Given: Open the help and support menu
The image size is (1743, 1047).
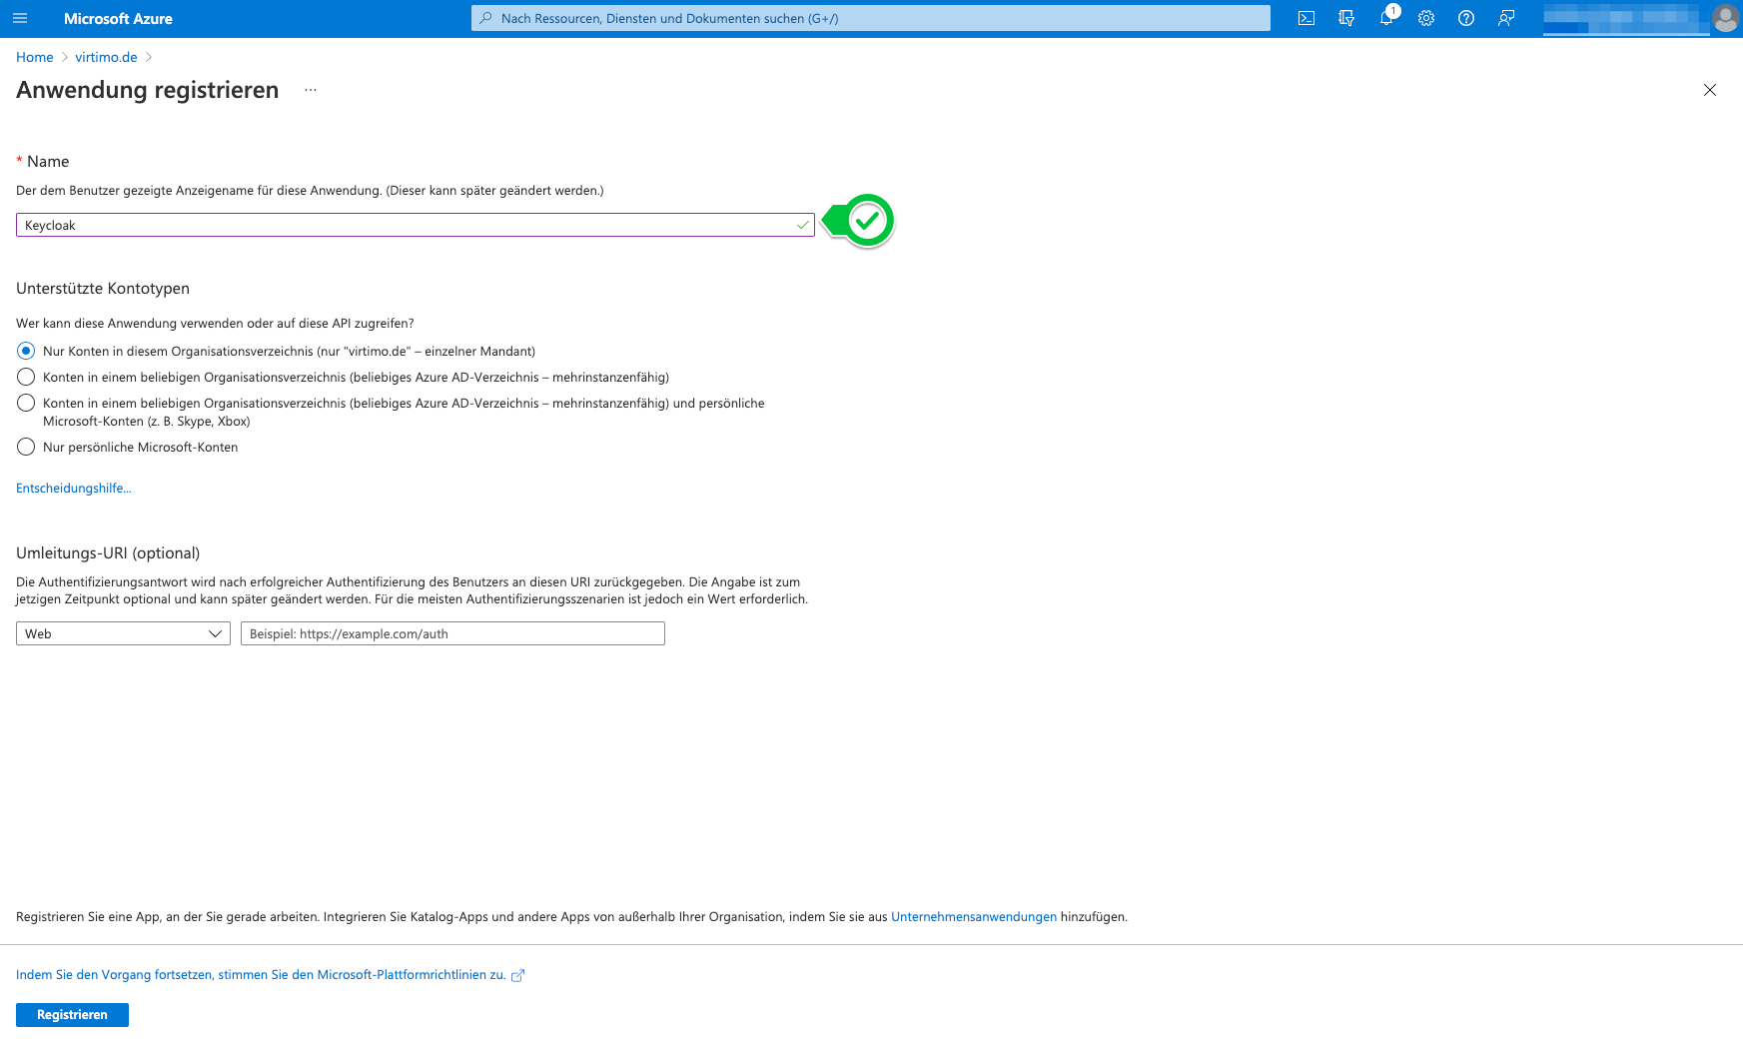Looking at the screenshot, I should click(1466, 17).
